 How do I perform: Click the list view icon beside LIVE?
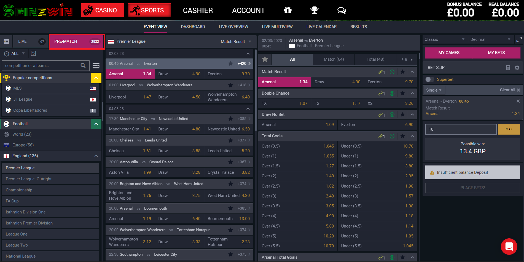[6, 41]
